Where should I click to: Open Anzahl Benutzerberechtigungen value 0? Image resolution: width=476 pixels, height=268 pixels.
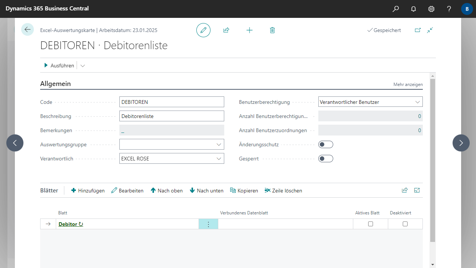pos(370,116)
